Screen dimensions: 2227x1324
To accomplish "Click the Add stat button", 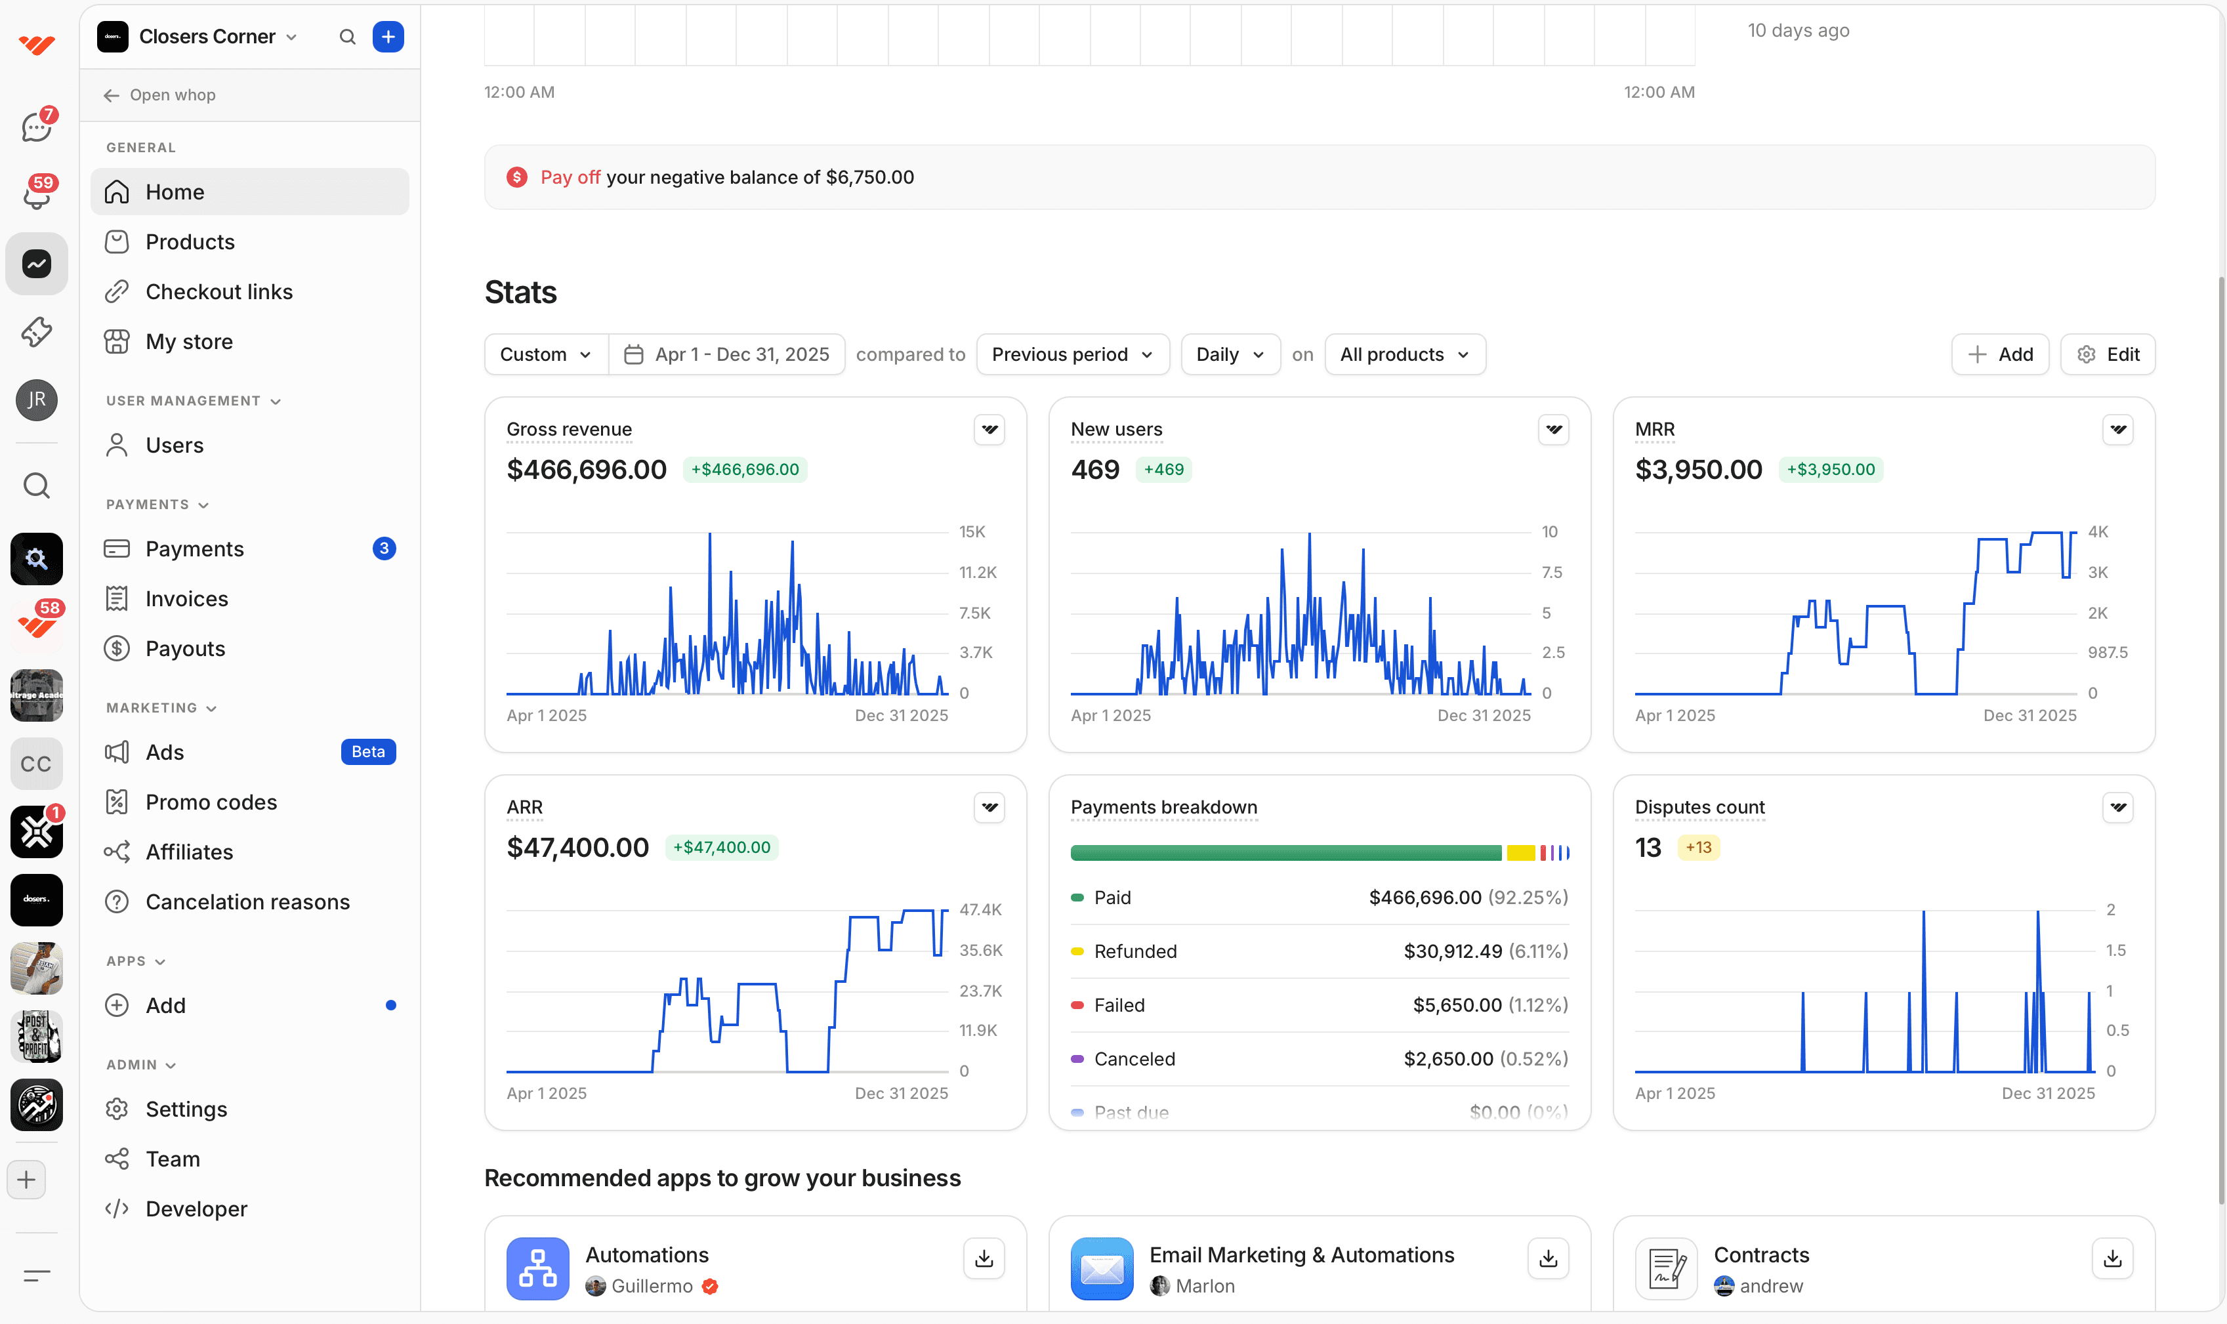I will 1999,354.
